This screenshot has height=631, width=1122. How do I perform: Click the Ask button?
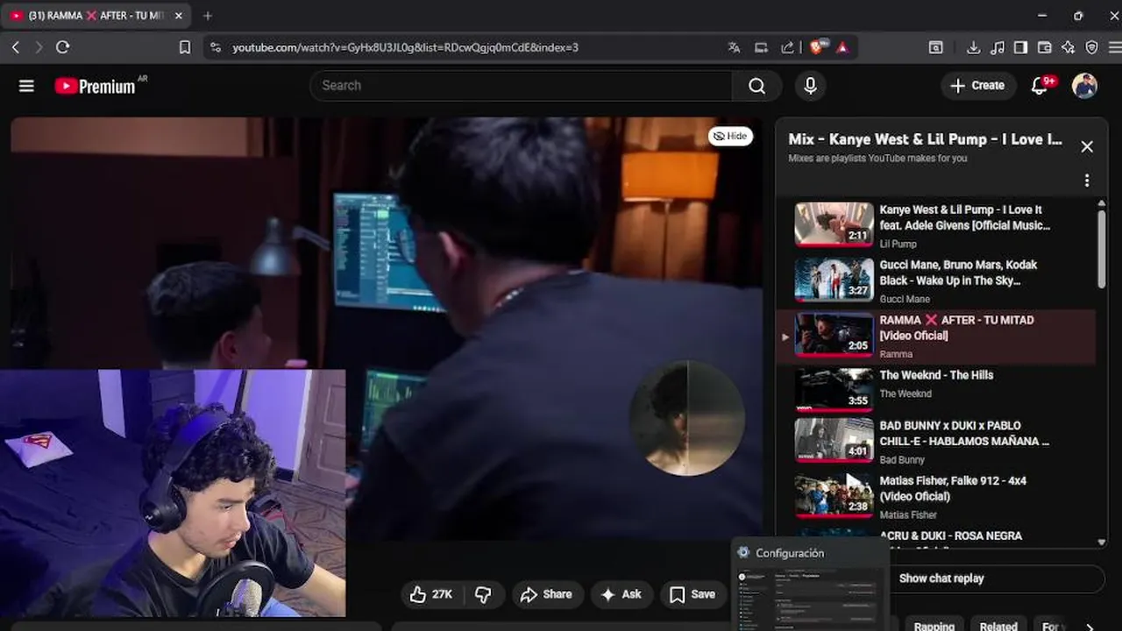pyautogui.click(x=621, y=594)
